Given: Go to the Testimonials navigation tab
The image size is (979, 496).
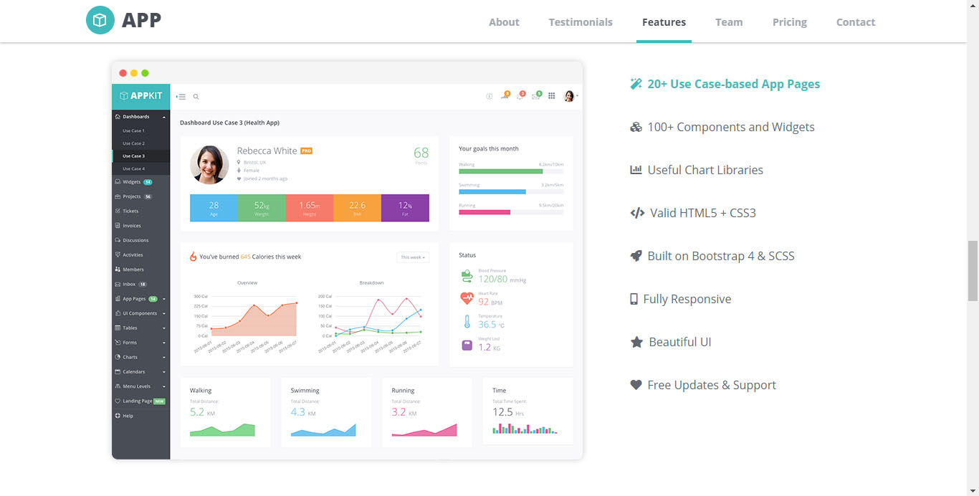Looking at the screenshot, I should click(x=581, y=22).
